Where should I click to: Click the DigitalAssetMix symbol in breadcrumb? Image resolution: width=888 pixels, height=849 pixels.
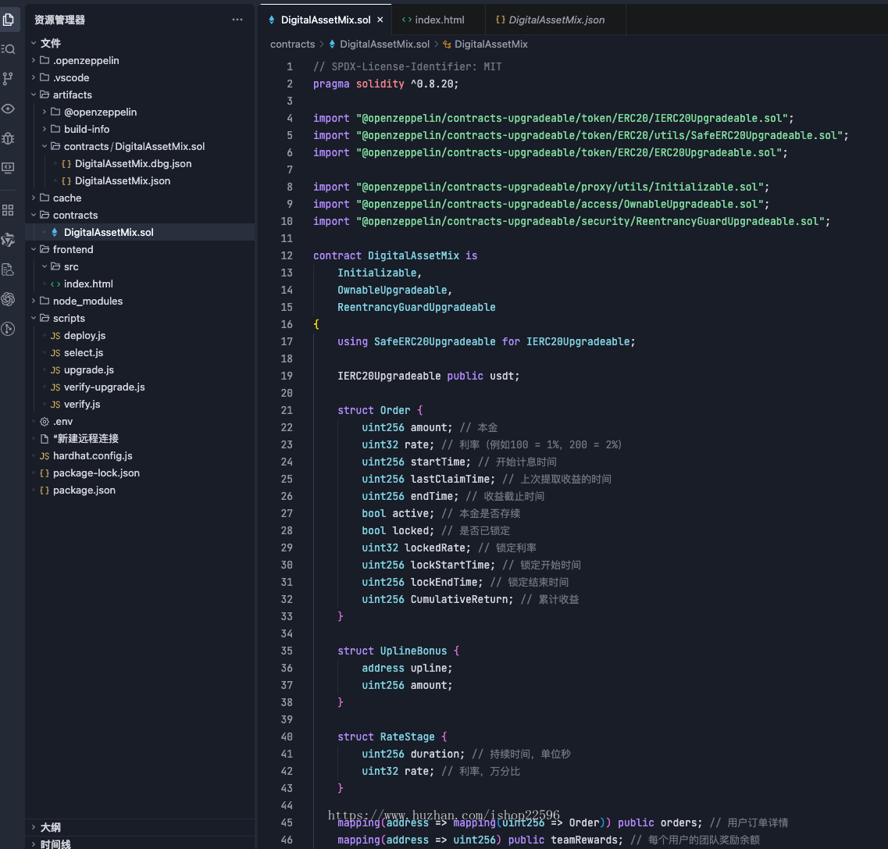click(x=490, y=45)
